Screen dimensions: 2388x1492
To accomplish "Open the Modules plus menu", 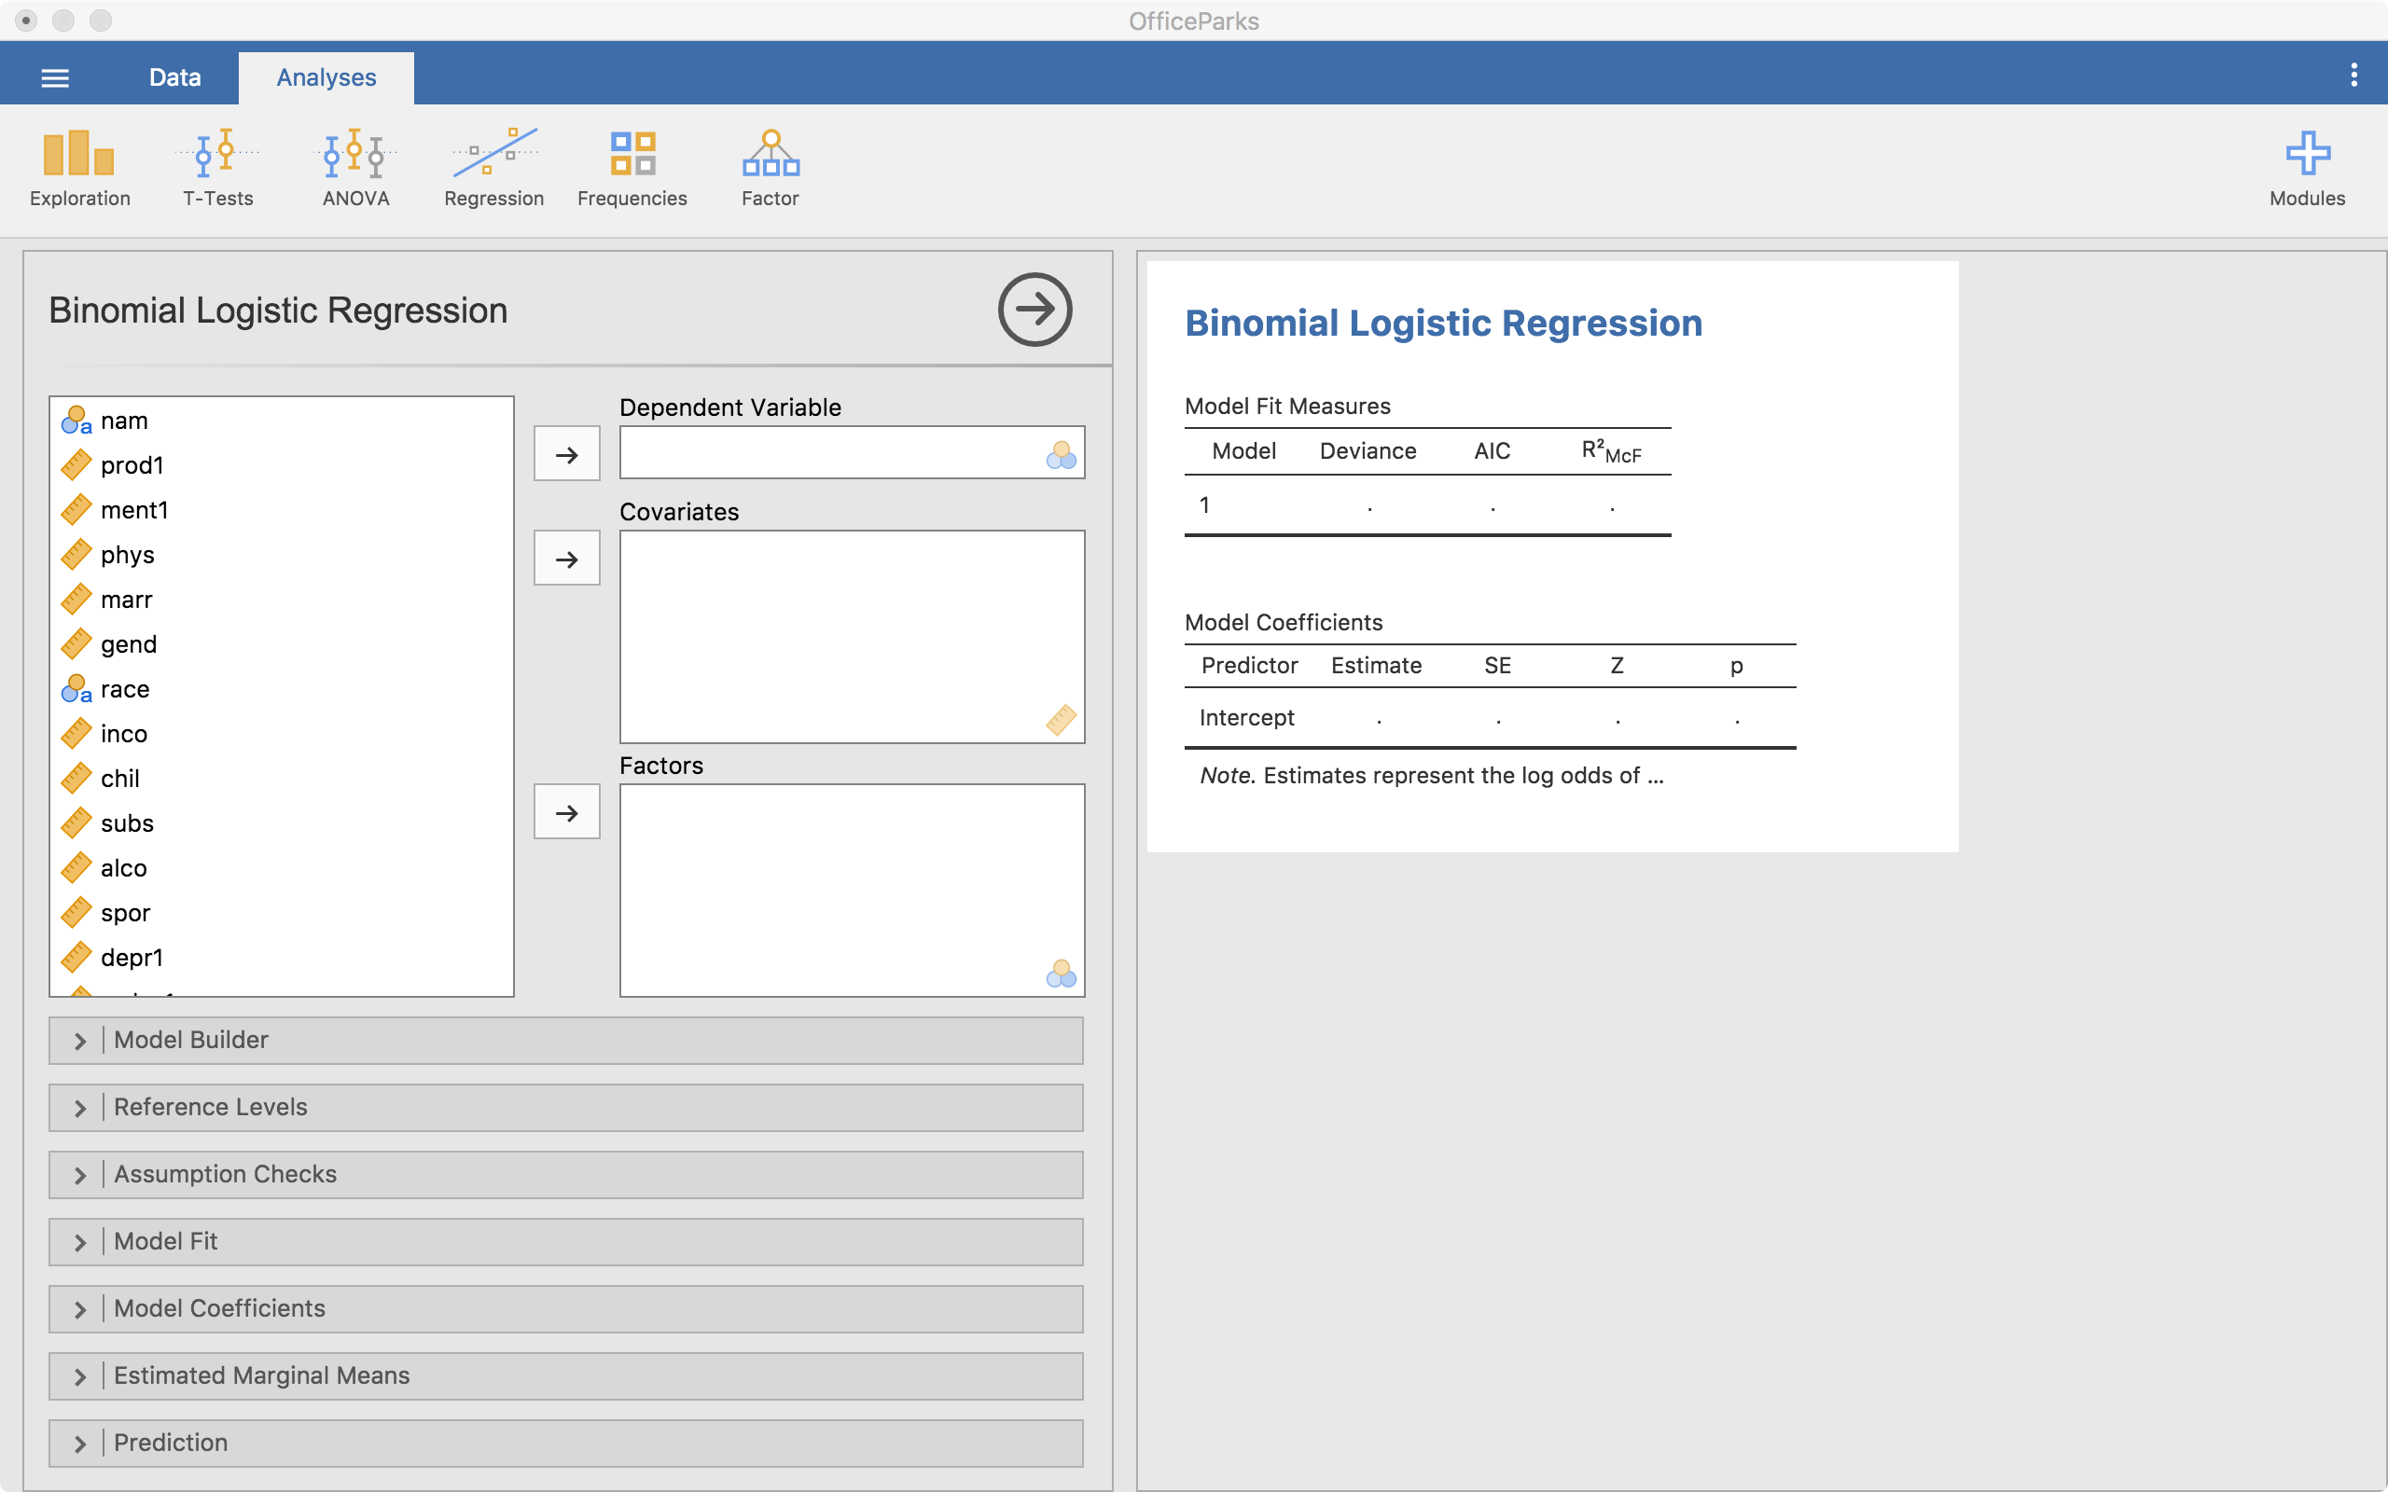I will pyautogui.click(x=2307, y=169).
